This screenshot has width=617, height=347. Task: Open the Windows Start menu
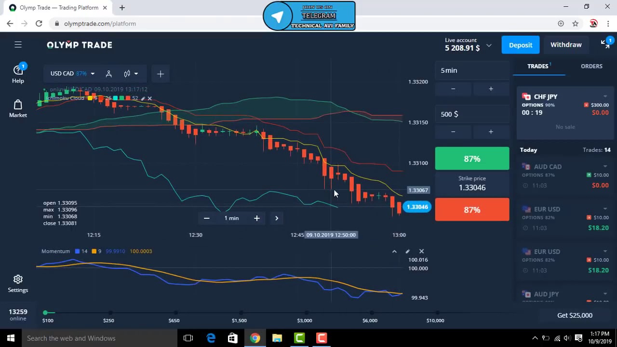pos(11,338)
